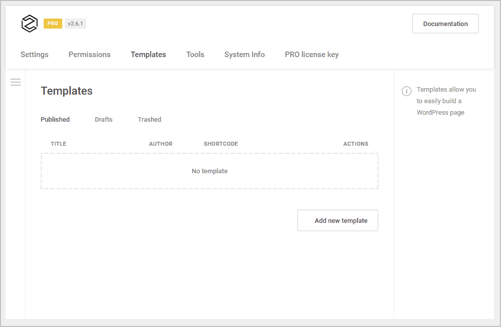Open the PRO license key tab
Viewport: 501px width, 327px height.
click(x=312, y=54)
